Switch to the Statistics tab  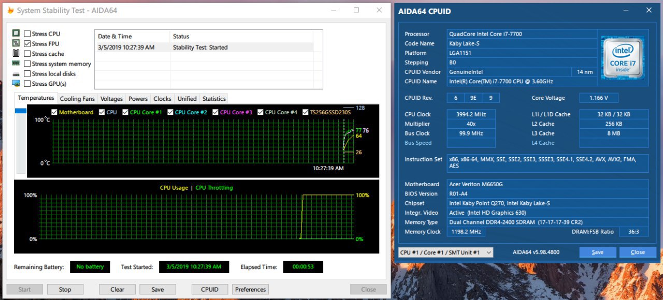tap(214, 99)
